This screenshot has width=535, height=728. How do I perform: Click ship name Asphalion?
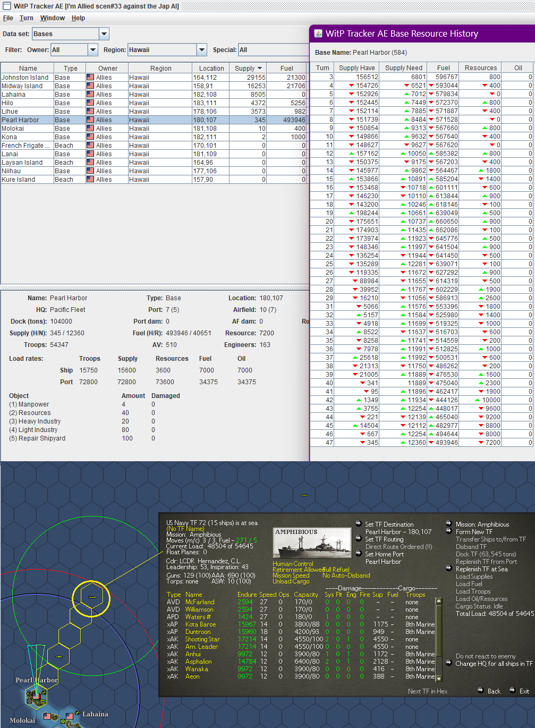198,662
